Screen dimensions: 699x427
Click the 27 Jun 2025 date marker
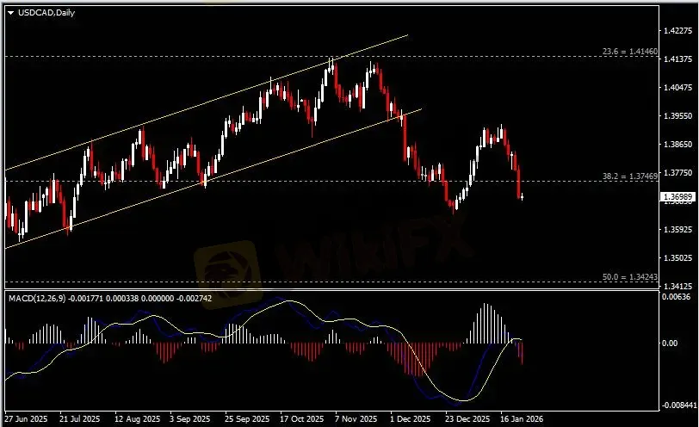[27, 419]
